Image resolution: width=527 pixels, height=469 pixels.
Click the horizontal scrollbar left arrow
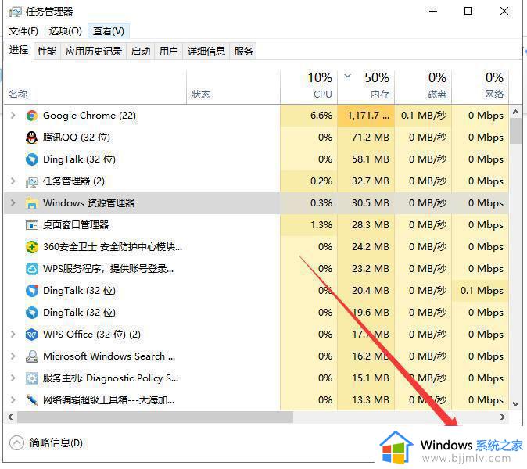coord(10,417)
